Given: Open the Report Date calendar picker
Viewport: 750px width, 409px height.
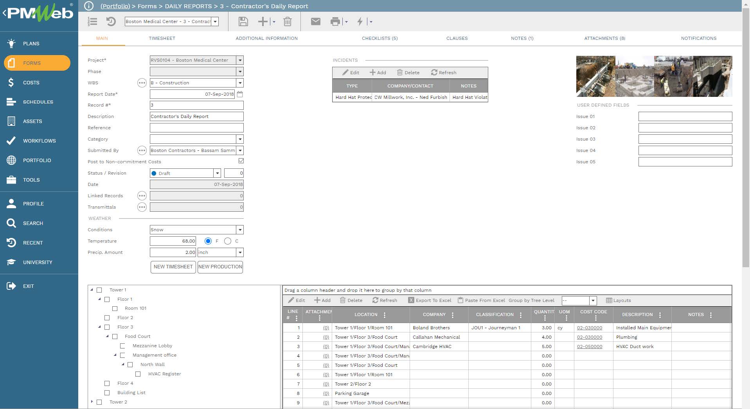Looking at the screenshot, I should pyautogui.click(x=240, y=94).
